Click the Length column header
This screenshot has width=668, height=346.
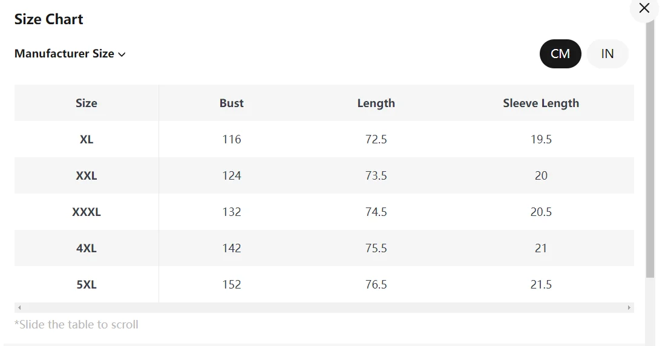376,103
